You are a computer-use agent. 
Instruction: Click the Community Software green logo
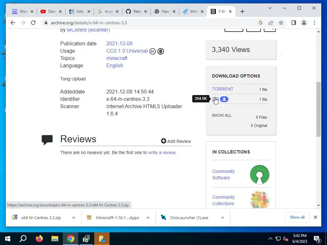[259, 174]
